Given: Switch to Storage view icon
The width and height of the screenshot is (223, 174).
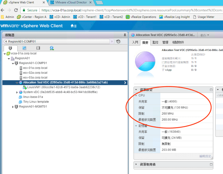Looking at the screenshot, I should (38, 48).
